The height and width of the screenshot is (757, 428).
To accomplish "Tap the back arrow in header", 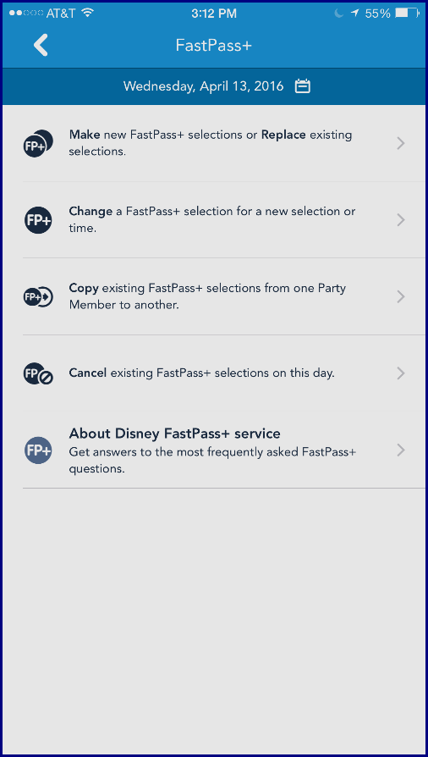I will pos(41,46).
